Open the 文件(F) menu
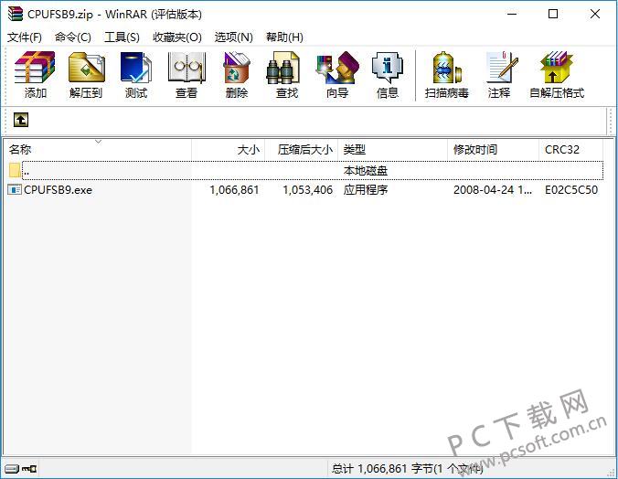This screenshot has height=479, width=618. 25,37
